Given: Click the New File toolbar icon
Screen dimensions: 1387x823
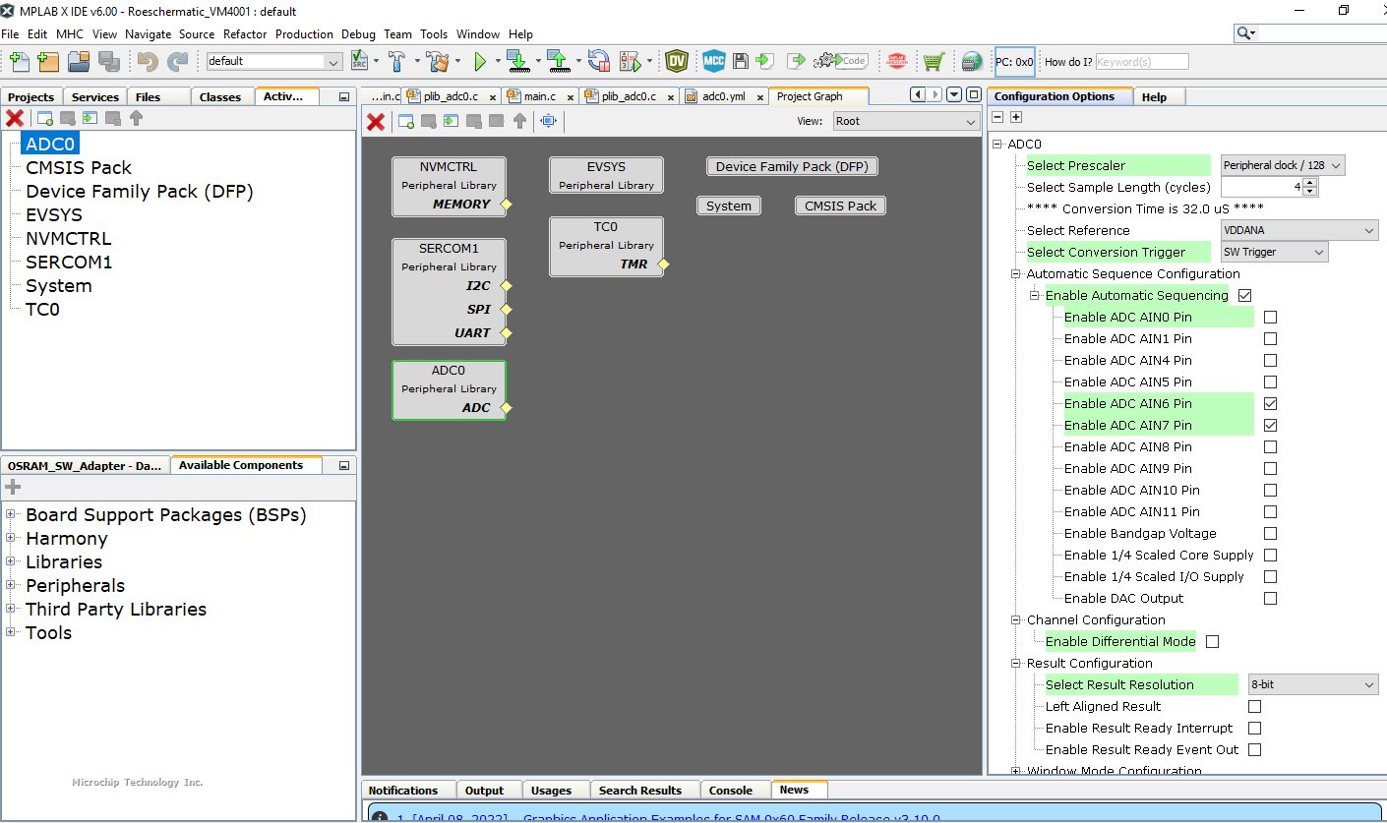Looking at the screenshot, I should click(19, 61).
